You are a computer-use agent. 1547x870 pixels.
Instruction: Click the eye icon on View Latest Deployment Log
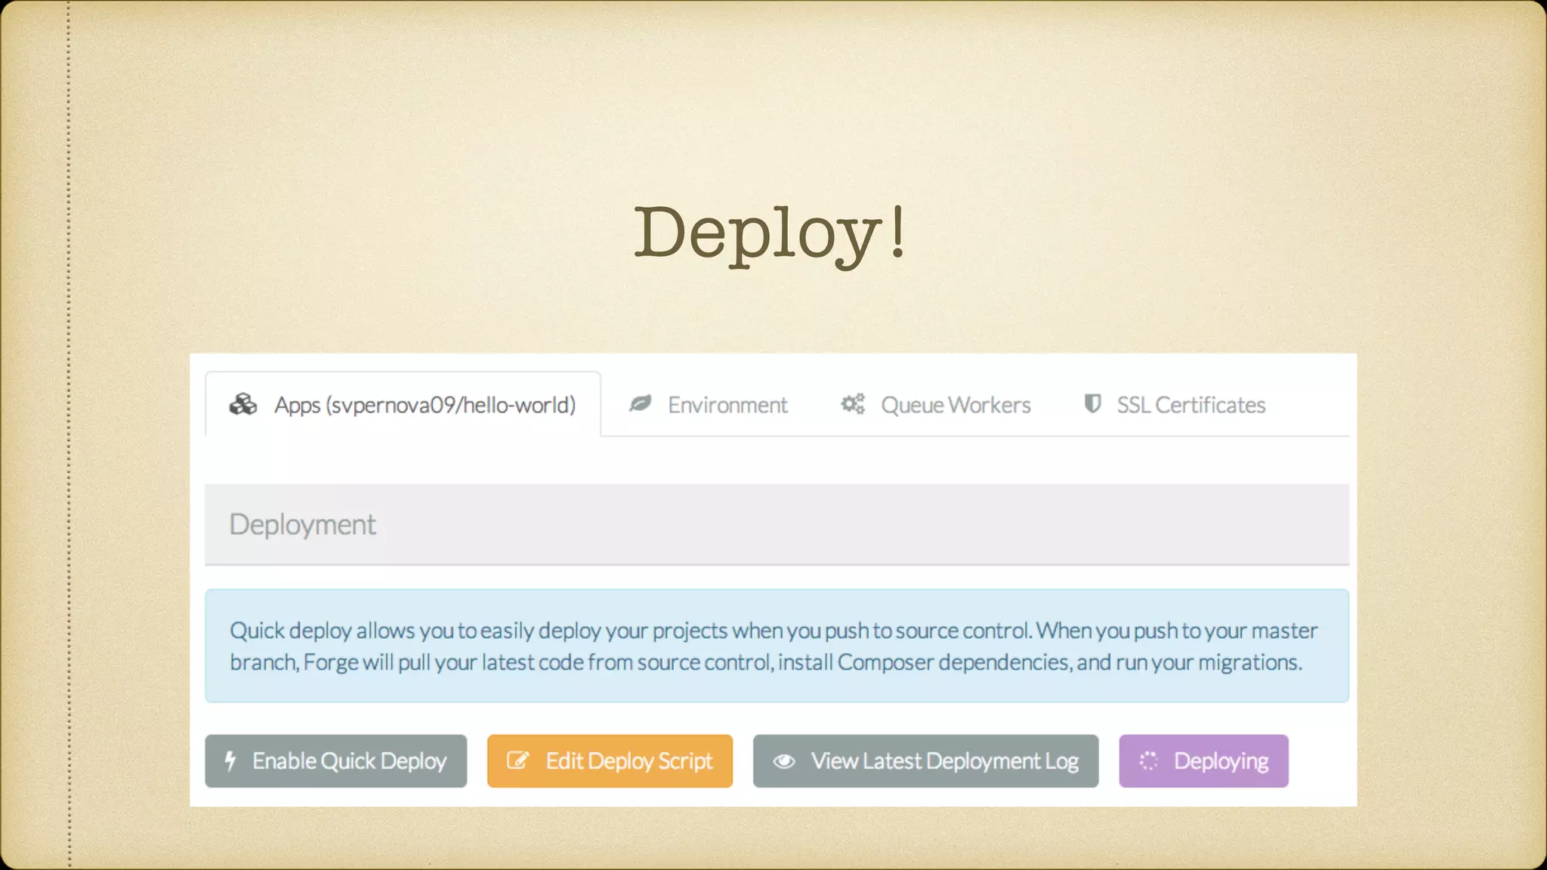tap(784, 761)
